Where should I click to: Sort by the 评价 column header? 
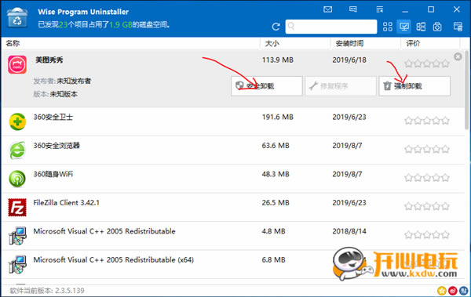pos(414,44)
